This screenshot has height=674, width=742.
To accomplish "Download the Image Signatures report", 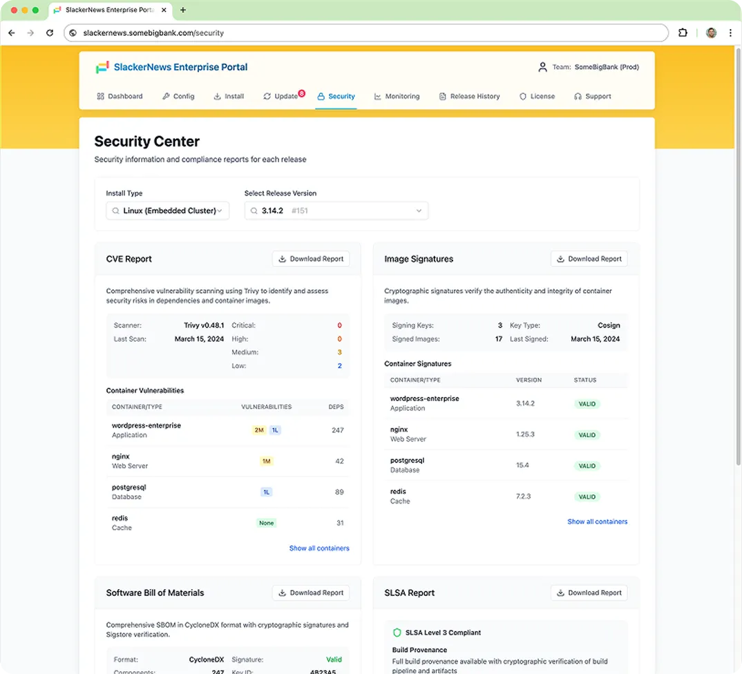I will pyautogui.click(x=589, y=259).
